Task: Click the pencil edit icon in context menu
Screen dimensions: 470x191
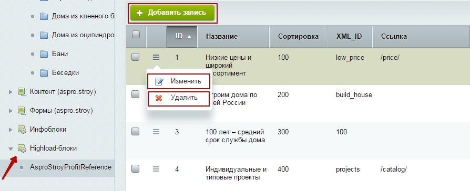Action: [x=159, y=81]
